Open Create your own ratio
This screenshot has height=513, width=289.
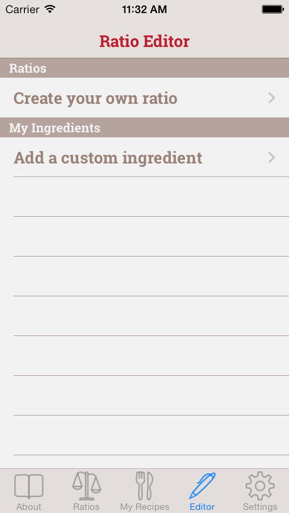[x=95, y=98]
